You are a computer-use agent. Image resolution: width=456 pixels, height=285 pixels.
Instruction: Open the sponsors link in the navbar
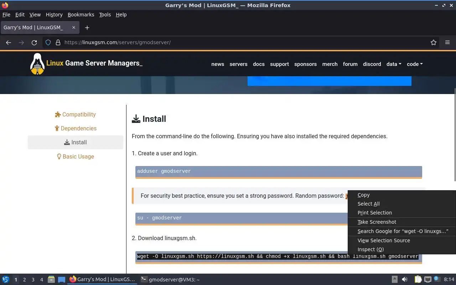305,64
